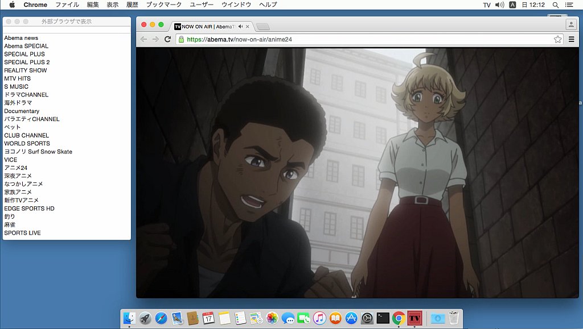Click Chrome icon in the Dock
583x329 pixels.
399,318
